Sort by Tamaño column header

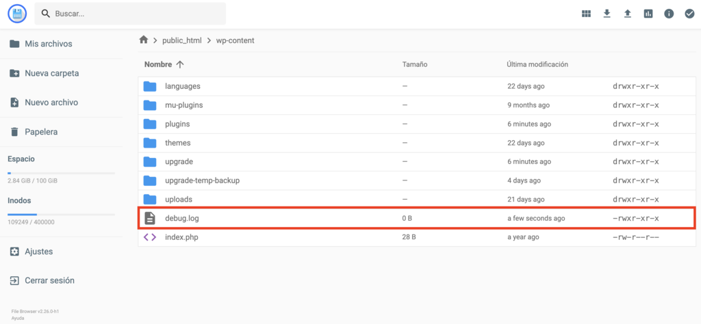pyautogui.click(x=415, y=64)
